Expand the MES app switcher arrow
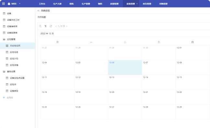 20,4
